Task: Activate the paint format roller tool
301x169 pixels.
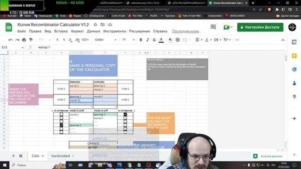Action: (31, 40)
